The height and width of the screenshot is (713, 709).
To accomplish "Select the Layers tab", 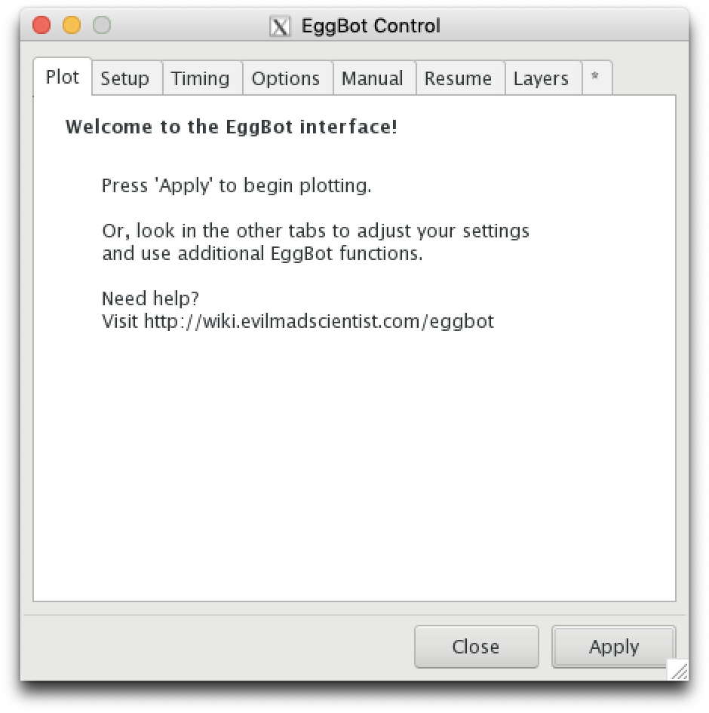I will pos(541,78).
